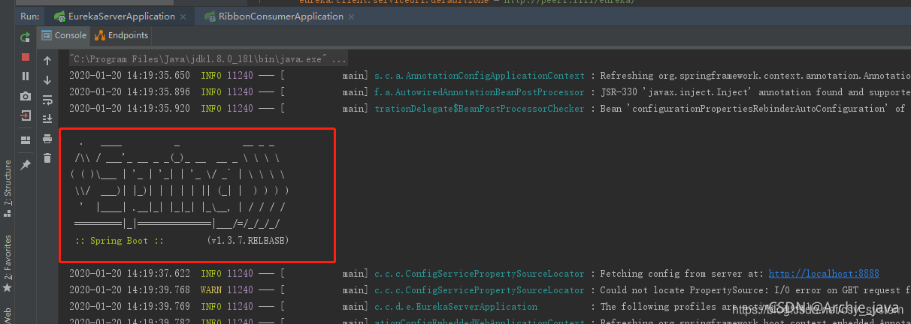Image resolution: width=911 pixels, height=324 pixels.
Task: Click the trationDelegate$BeanPostProcessorChecker logger name
Action: tap(480, 109)
